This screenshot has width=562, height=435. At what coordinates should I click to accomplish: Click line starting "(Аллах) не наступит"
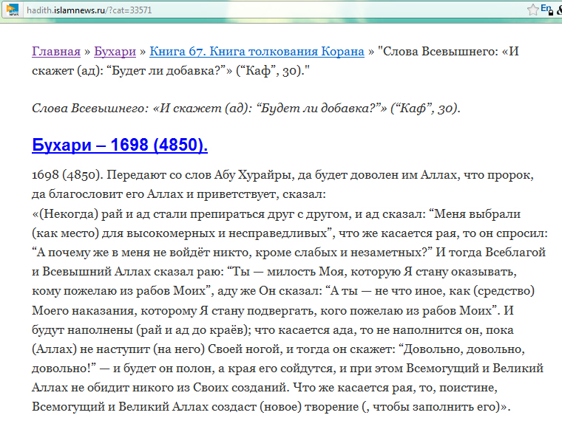click(x=278, y=349)
